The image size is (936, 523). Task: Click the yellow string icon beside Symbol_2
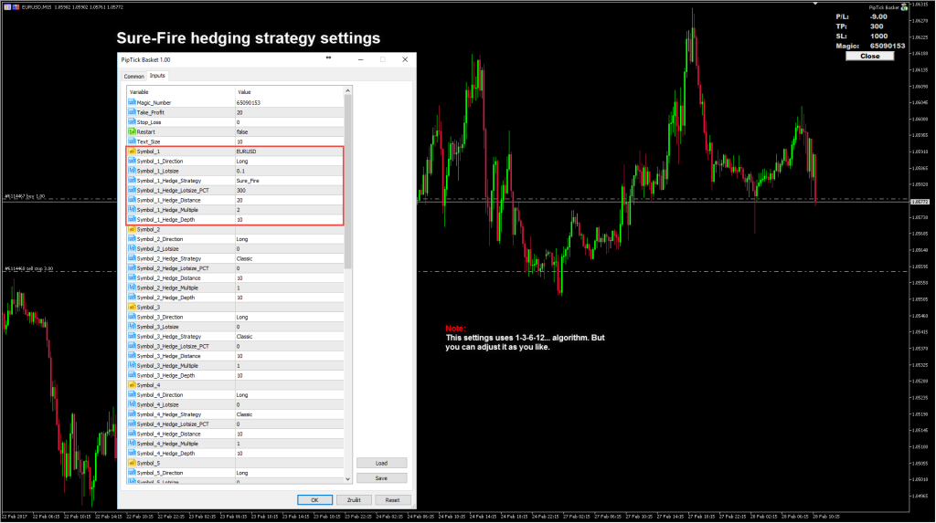pyautogui.click(x=132, y=229)
